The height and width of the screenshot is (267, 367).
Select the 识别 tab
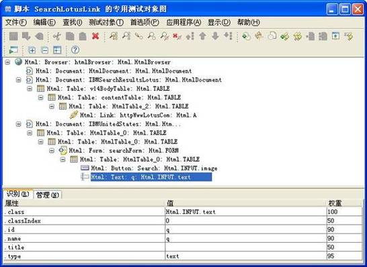18,194
